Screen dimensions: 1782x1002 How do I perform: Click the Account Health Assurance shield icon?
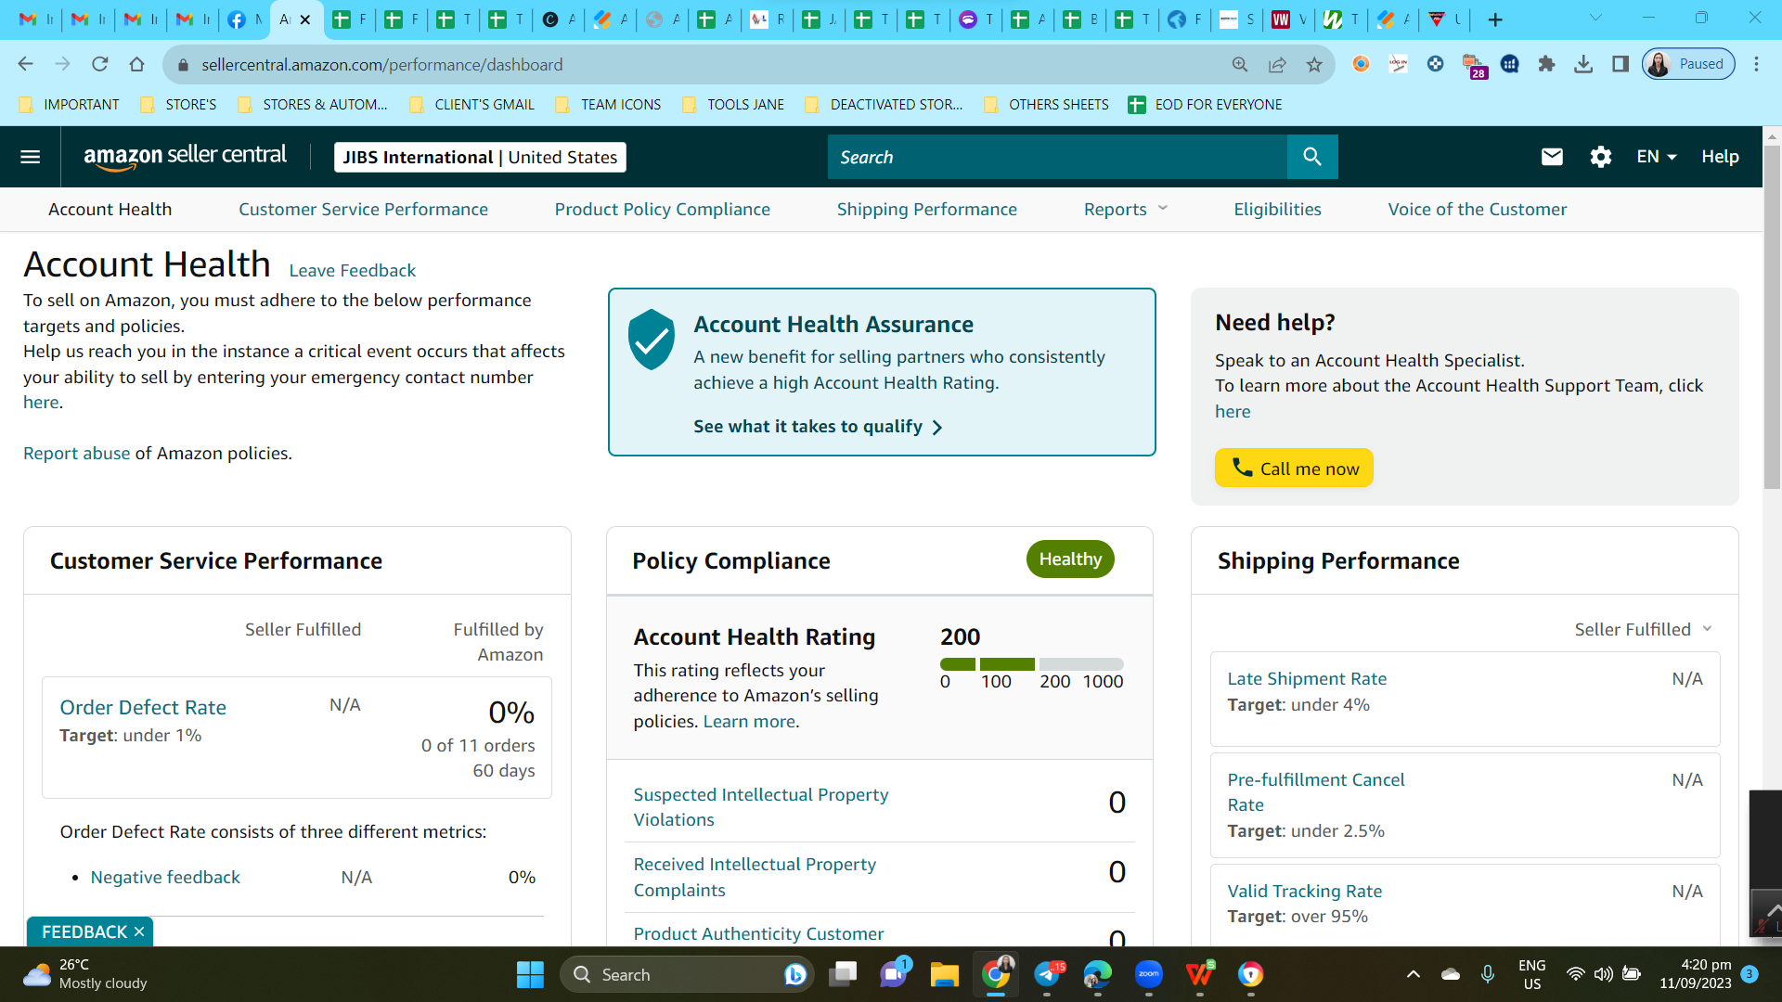click(652, 340)
